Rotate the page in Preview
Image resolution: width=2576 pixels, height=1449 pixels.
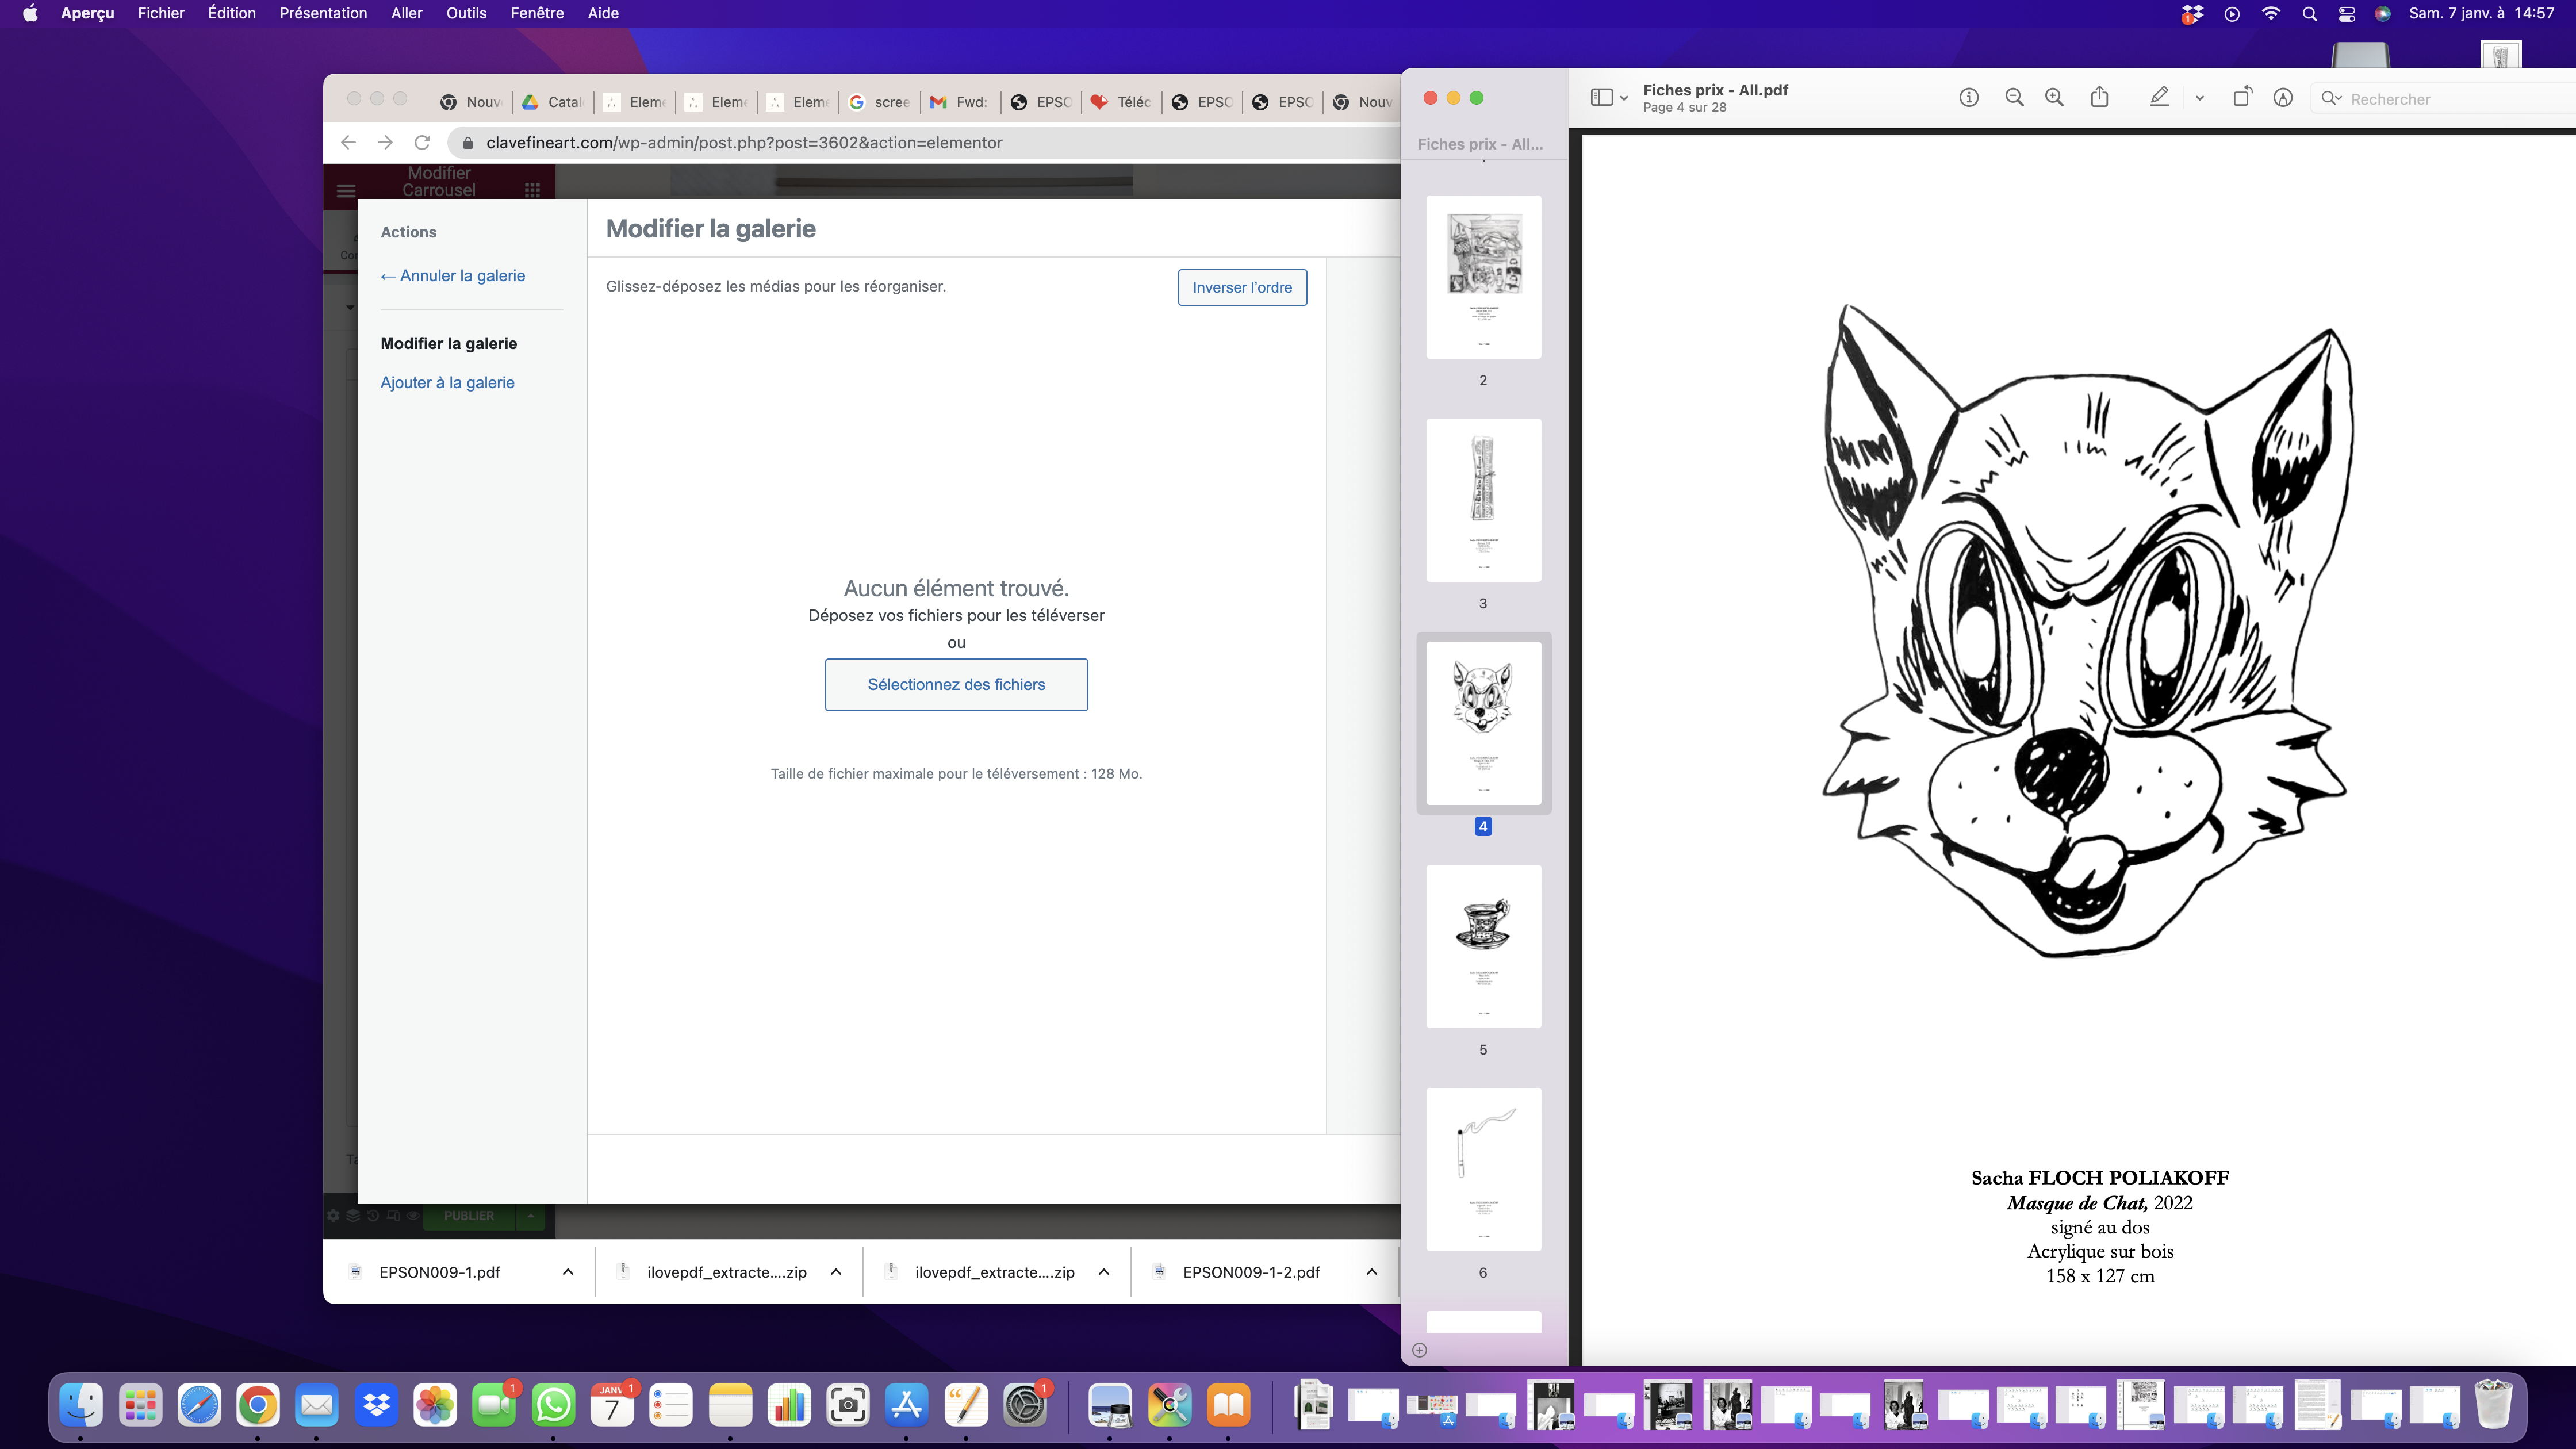point(2242,97)
